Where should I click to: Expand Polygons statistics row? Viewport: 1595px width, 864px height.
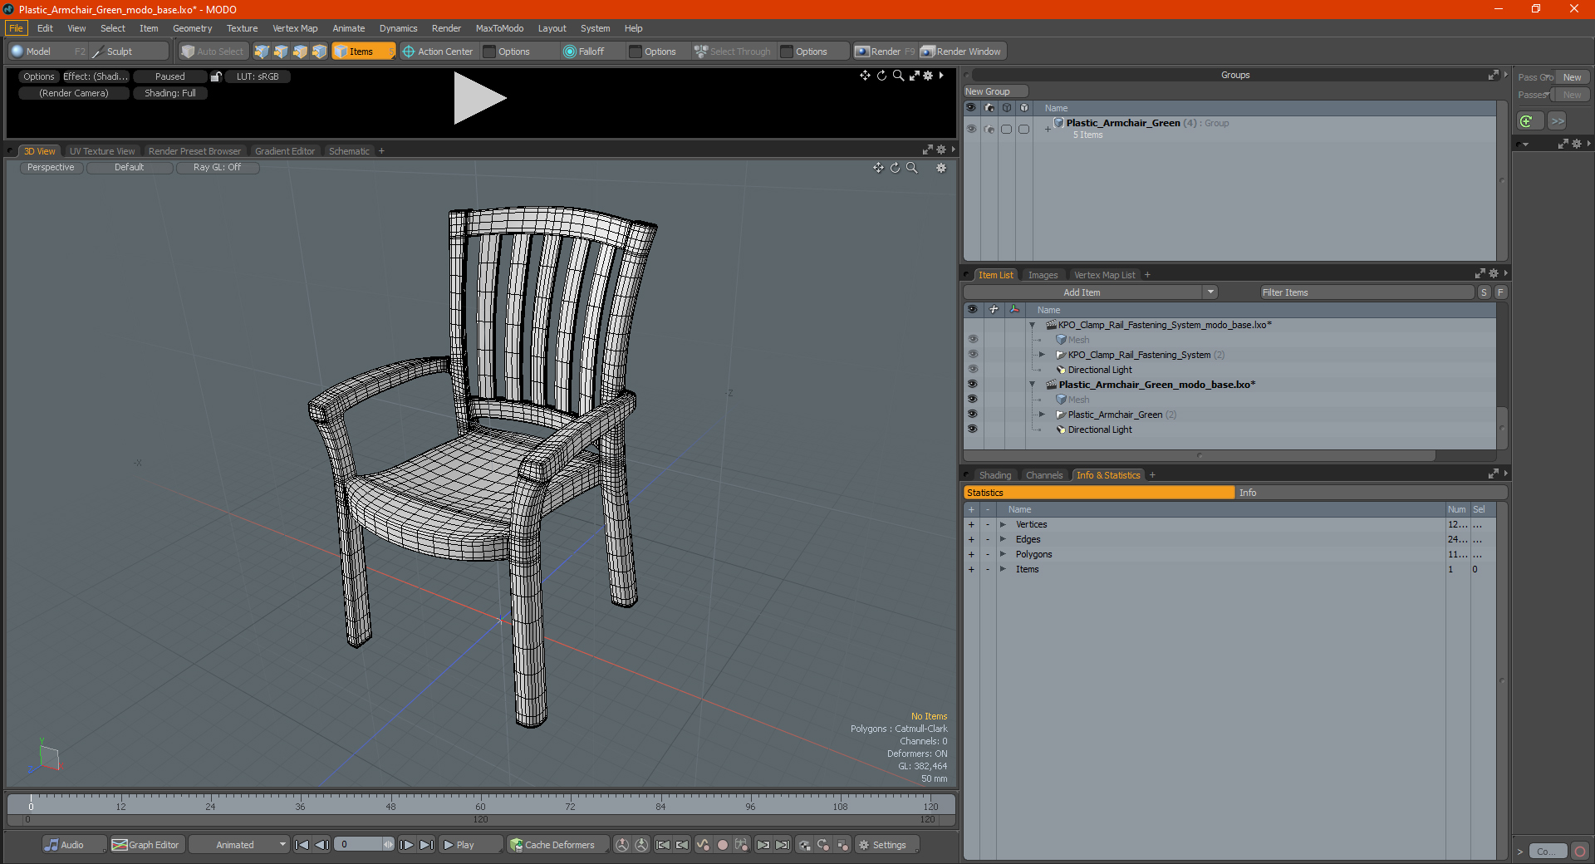click(1003, 554)
